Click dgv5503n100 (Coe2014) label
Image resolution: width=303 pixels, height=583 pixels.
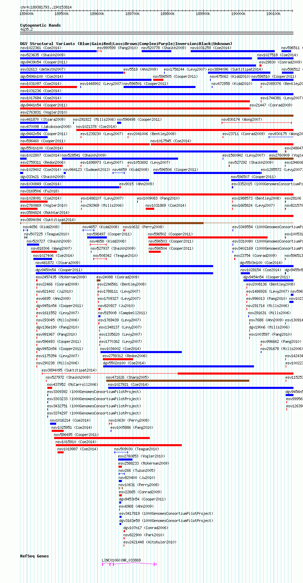click(261, 263)
